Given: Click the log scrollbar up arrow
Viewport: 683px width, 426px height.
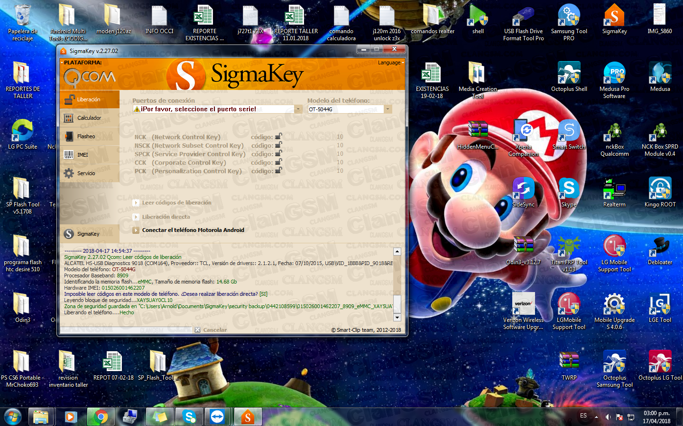Looking at the screenshot, I should coord(397,252).
